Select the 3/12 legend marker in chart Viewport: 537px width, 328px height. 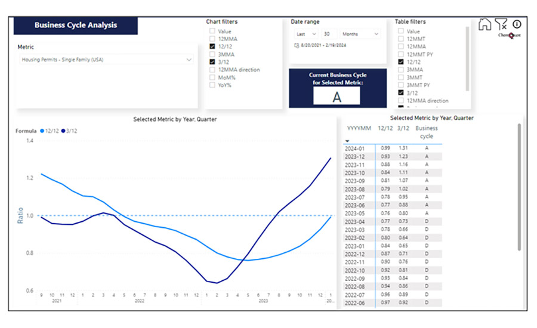tap(63, 131)
